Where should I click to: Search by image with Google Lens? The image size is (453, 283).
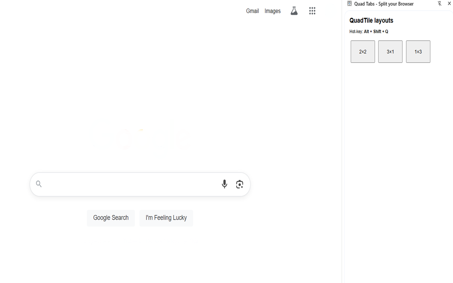pos(240,184)
